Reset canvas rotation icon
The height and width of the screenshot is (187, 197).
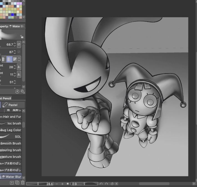(x=112, y=184)
